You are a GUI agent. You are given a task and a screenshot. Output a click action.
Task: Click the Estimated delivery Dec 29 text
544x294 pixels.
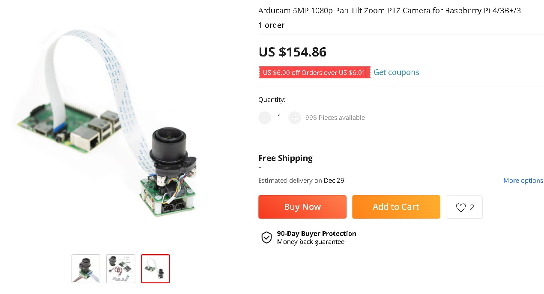[301, 181]
